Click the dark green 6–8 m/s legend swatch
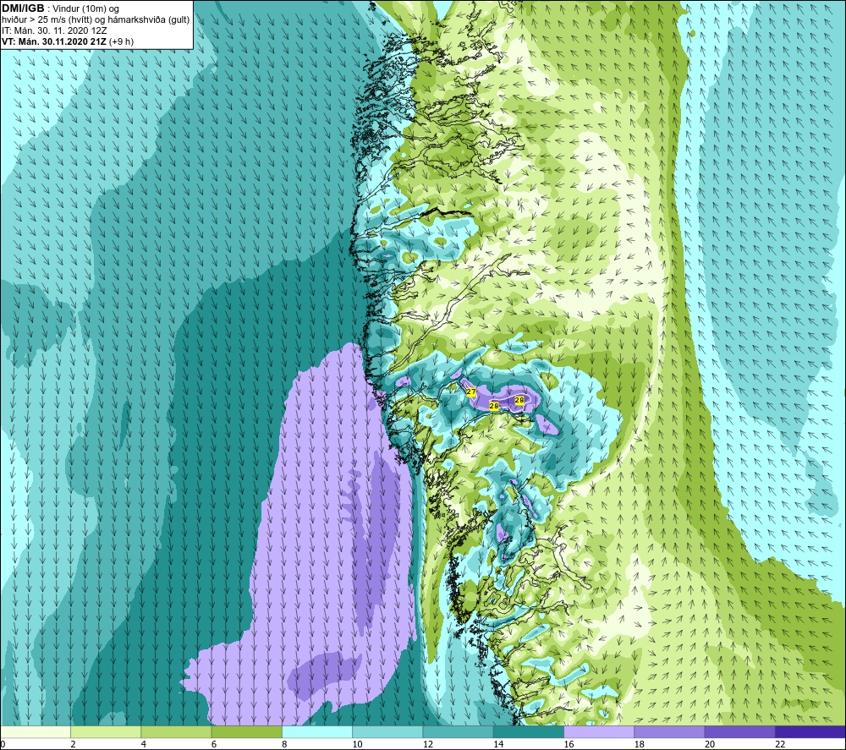This screenshot has height=750, width=846. (x=246, y=731)
